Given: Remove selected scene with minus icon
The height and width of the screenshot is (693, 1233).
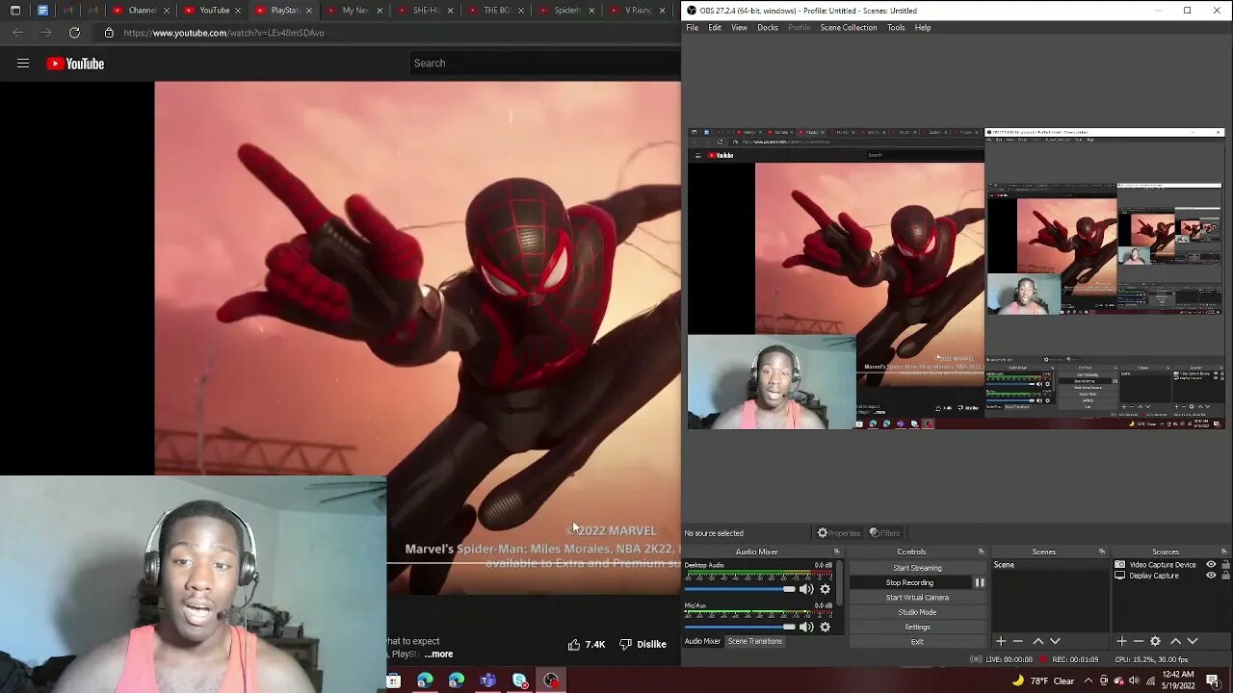Looking at the screenshot, I should coord(1017,641).
